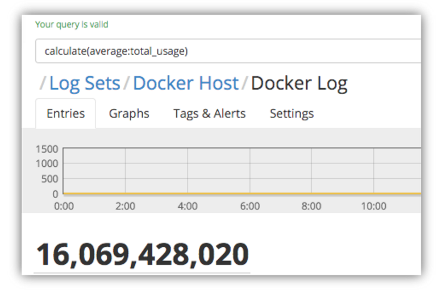Select the 10:00 timeline marker
This screenshot has height=295, width=441.
point(373,206)
